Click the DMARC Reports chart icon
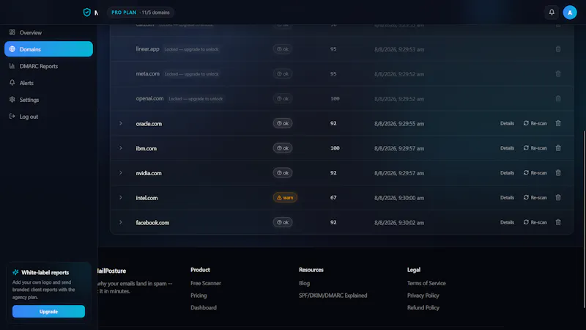Screen dimensions: 586x330 pyautogui.click(x=12, y=66)
